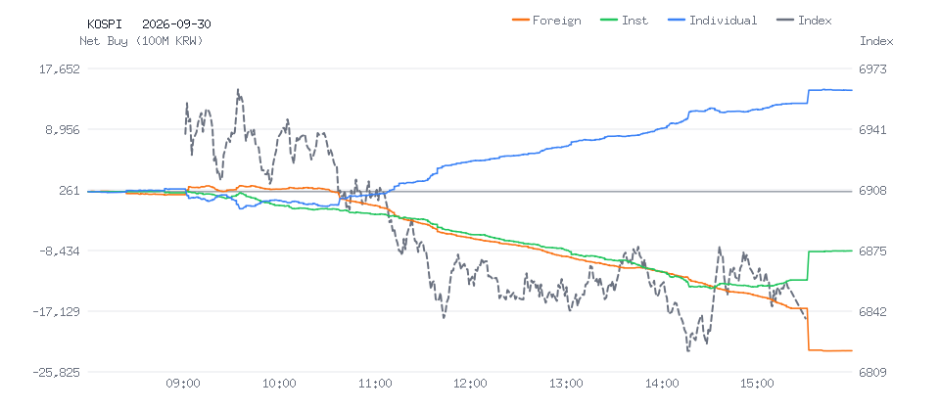Click the gray Index legend color line
This screenshot has width=940, height=411.
(785, 21)
